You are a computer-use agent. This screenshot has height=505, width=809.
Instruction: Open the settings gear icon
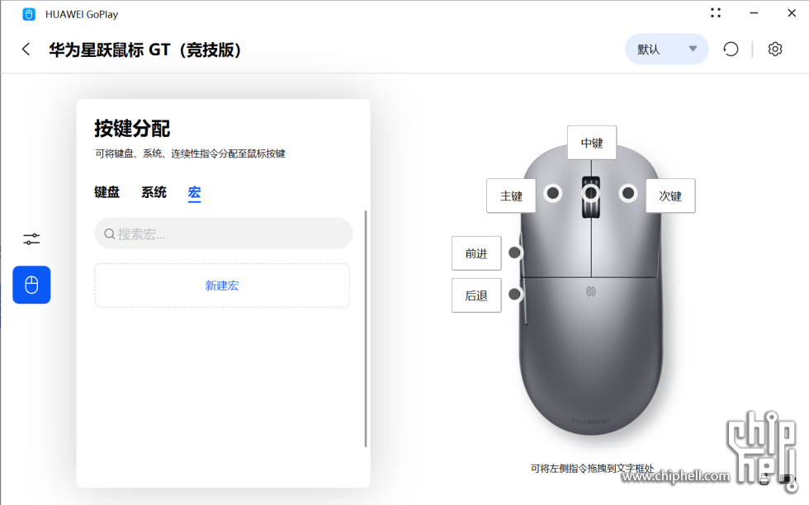pyautogui.click(x=775, y=50)
